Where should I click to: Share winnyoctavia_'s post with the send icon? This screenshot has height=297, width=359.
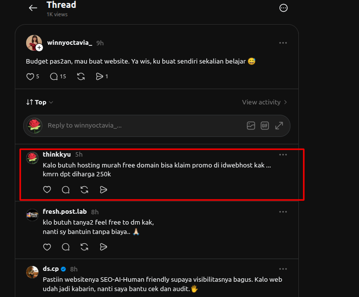pyautogui.click(x=100, y=76)
